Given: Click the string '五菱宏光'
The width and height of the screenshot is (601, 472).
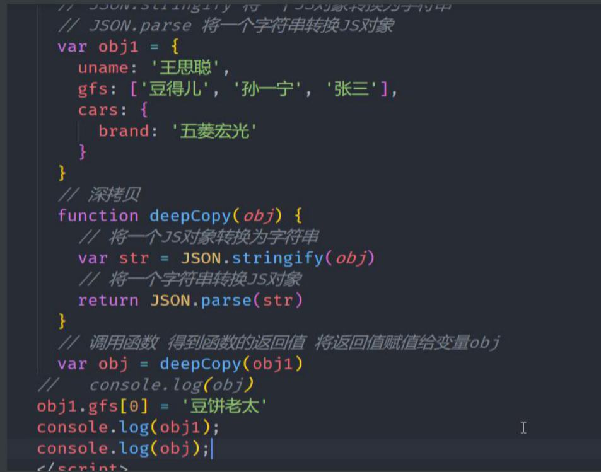Looking at the screenshot, I should [x=214, y=131].
